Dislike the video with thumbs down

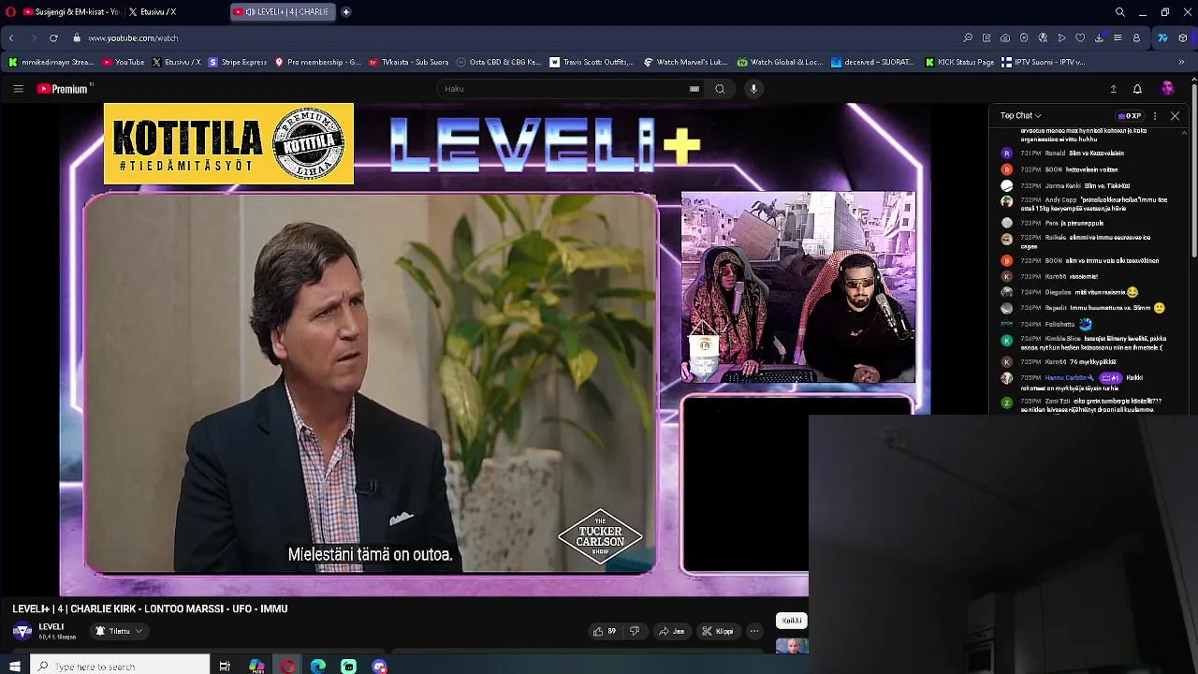coord(634,631)
